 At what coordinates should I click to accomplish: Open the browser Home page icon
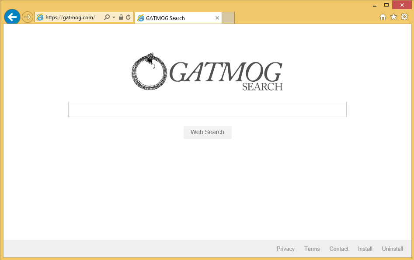(x=383, y=17)
